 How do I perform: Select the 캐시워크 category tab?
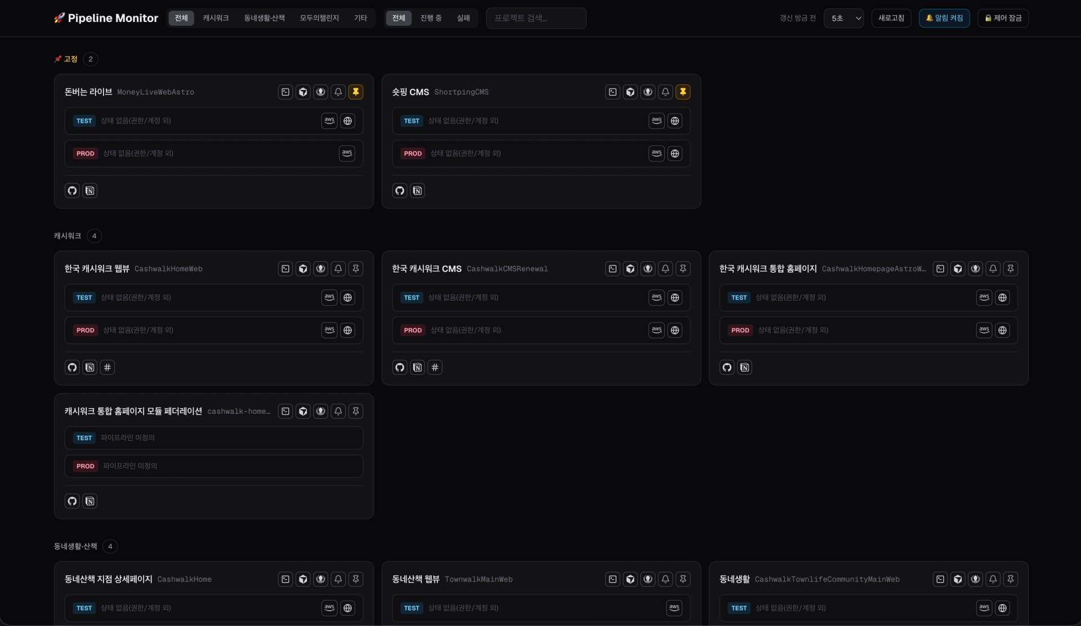(216, 18)
